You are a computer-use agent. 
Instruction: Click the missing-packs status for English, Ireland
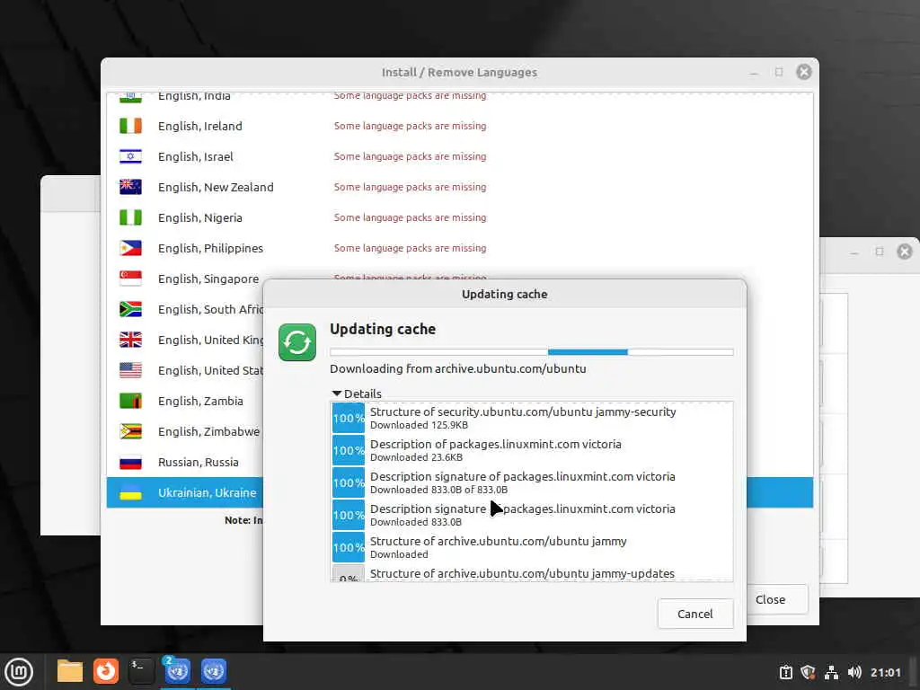coord(410,126)
